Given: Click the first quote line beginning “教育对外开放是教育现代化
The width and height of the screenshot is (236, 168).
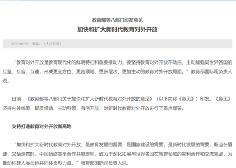Looking at the screenshot, I should click(123, 62).
